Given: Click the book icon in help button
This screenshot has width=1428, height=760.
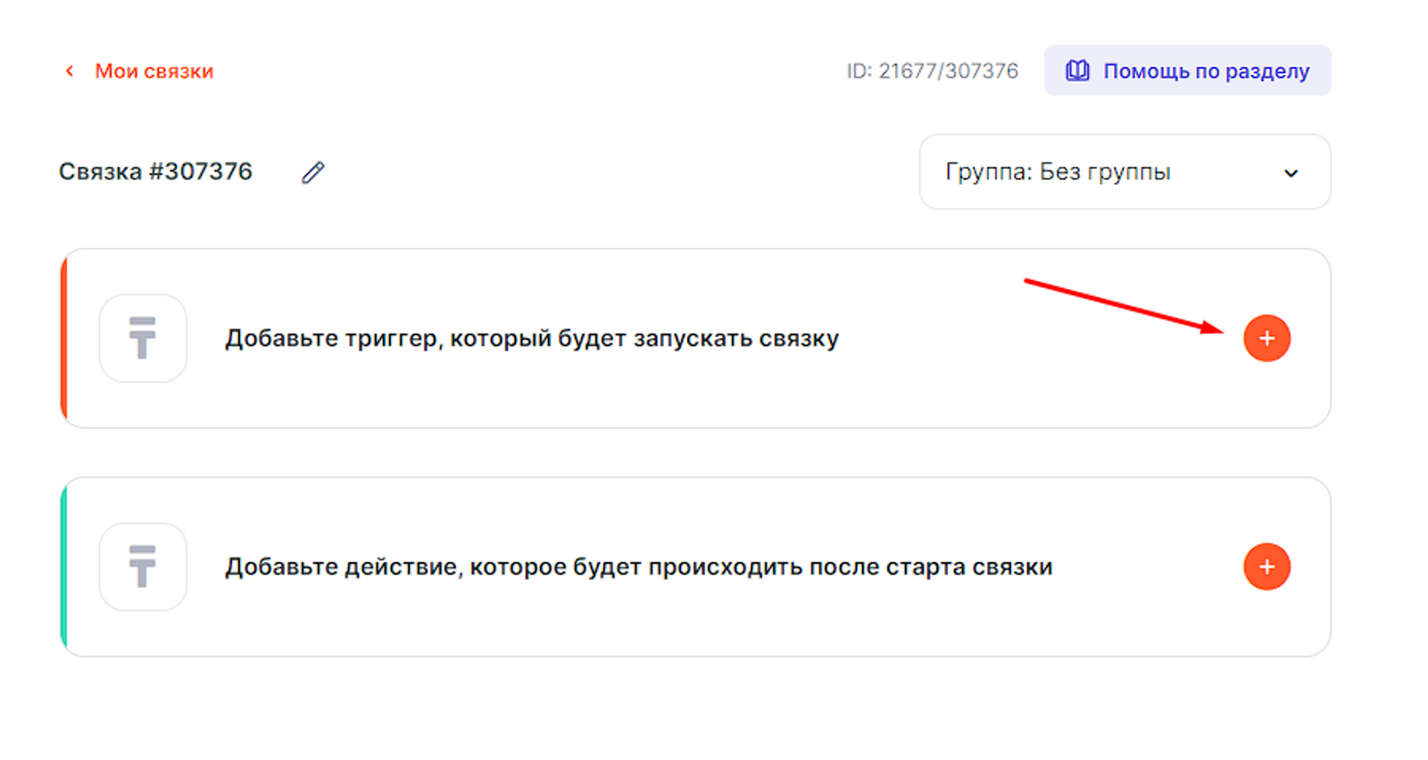Looking at the screenshot, I should (1077, 70).
